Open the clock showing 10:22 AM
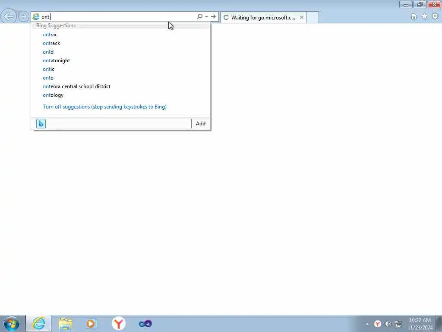The height and width of the screenshot is (332, 442). (x=420, y=324)
